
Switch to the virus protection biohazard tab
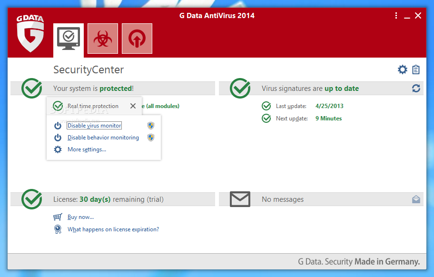[103, 39]
